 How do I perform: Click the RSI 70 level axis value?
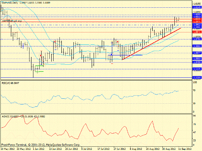[194, 91]
